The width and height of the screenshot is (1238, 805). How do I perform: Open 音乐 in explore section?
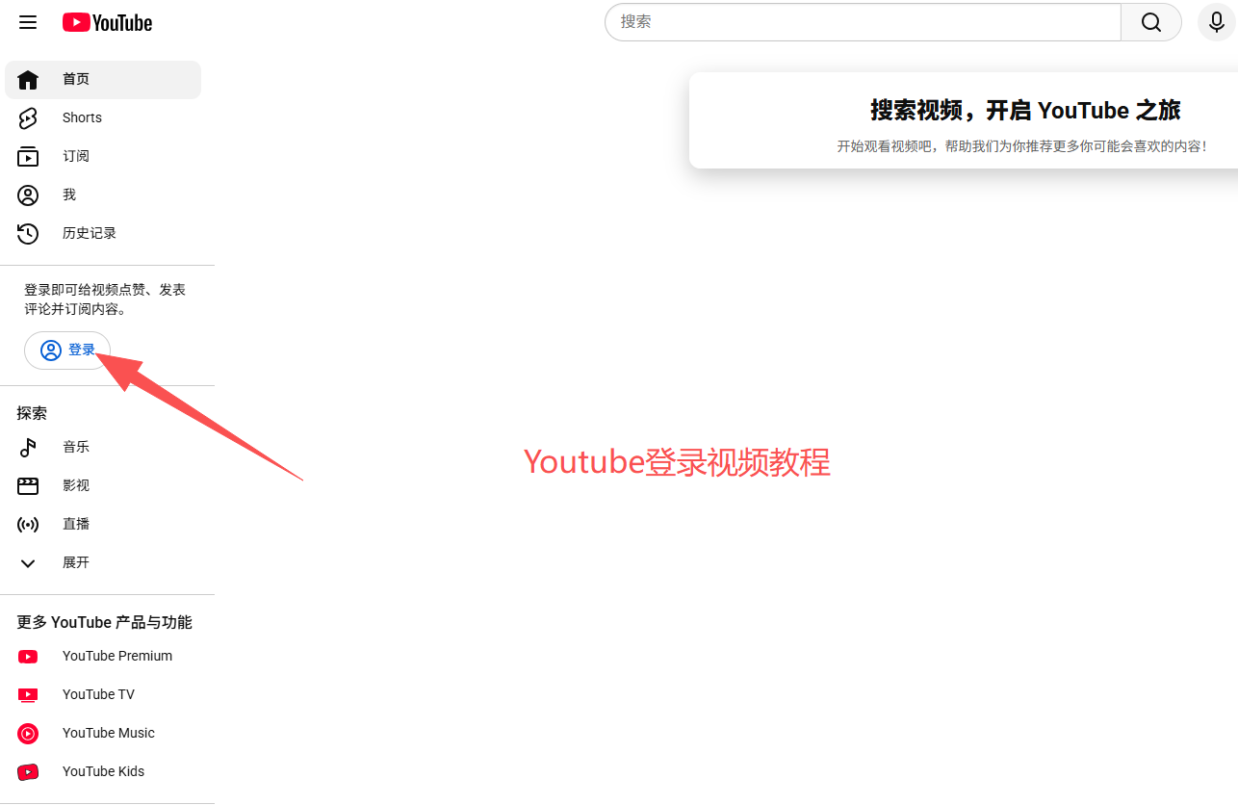coord(103,447)
